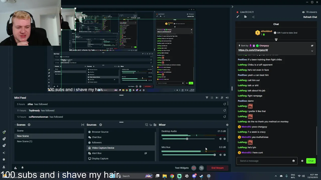Click the camera icon in stream header
The width and height of the screenshot is (321, 180).
coord(245,17)
